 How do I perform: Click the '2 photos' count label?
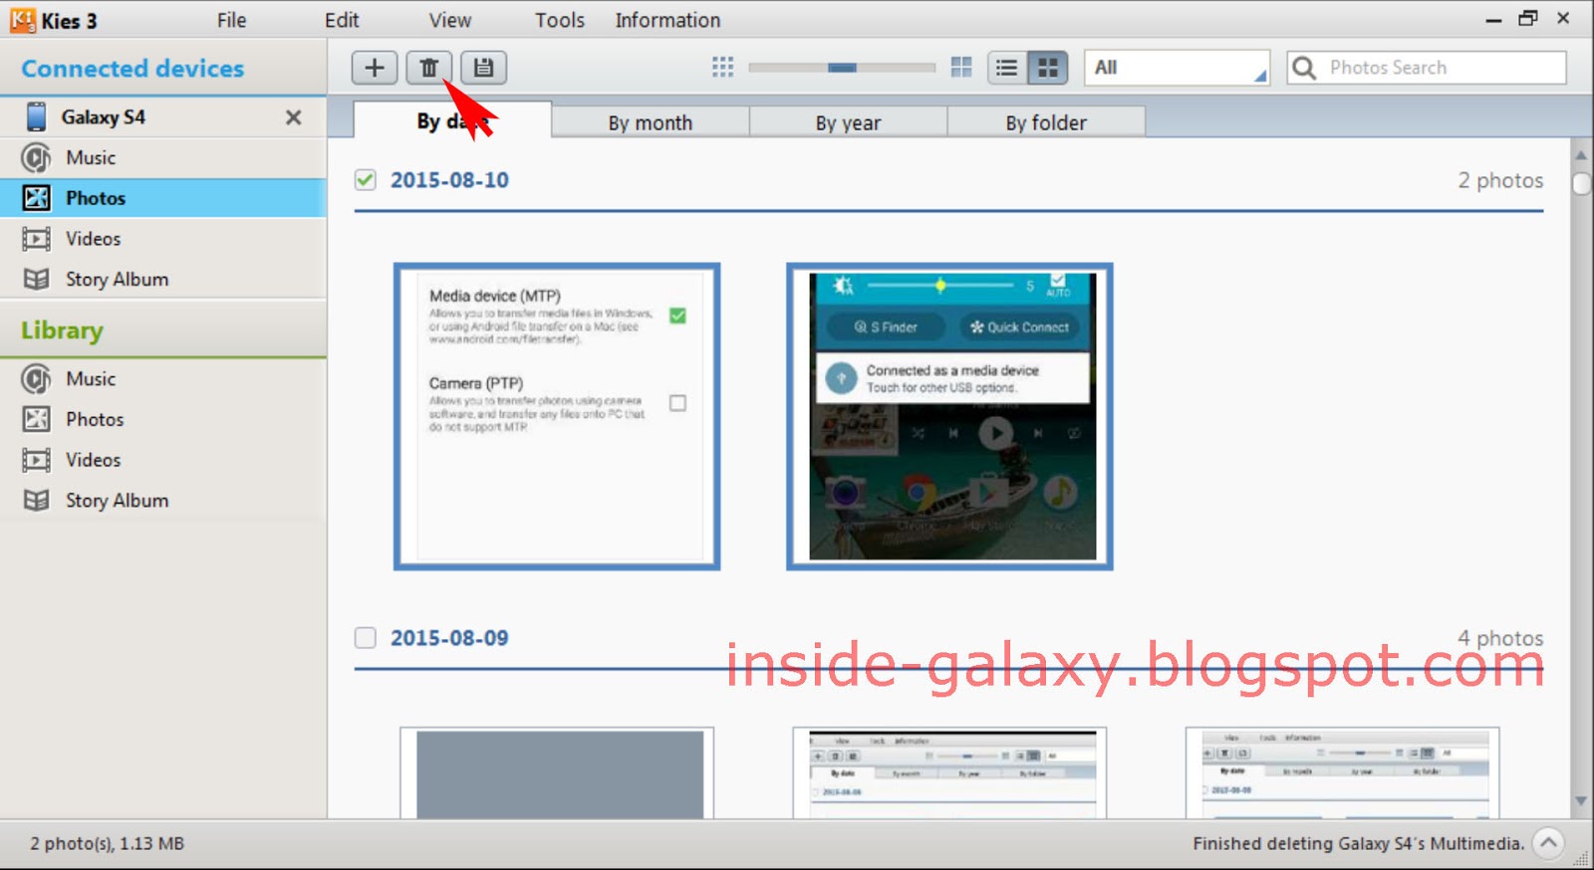click(x=1500, y=180)
